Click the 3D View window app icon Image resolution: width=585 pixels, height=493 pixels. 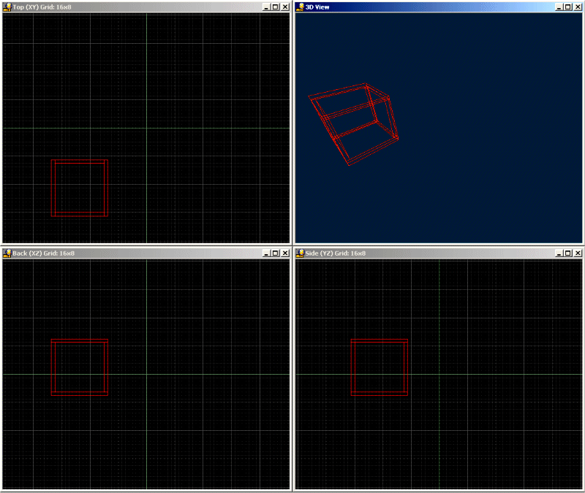pyautogui.click(x=300, y=7)
